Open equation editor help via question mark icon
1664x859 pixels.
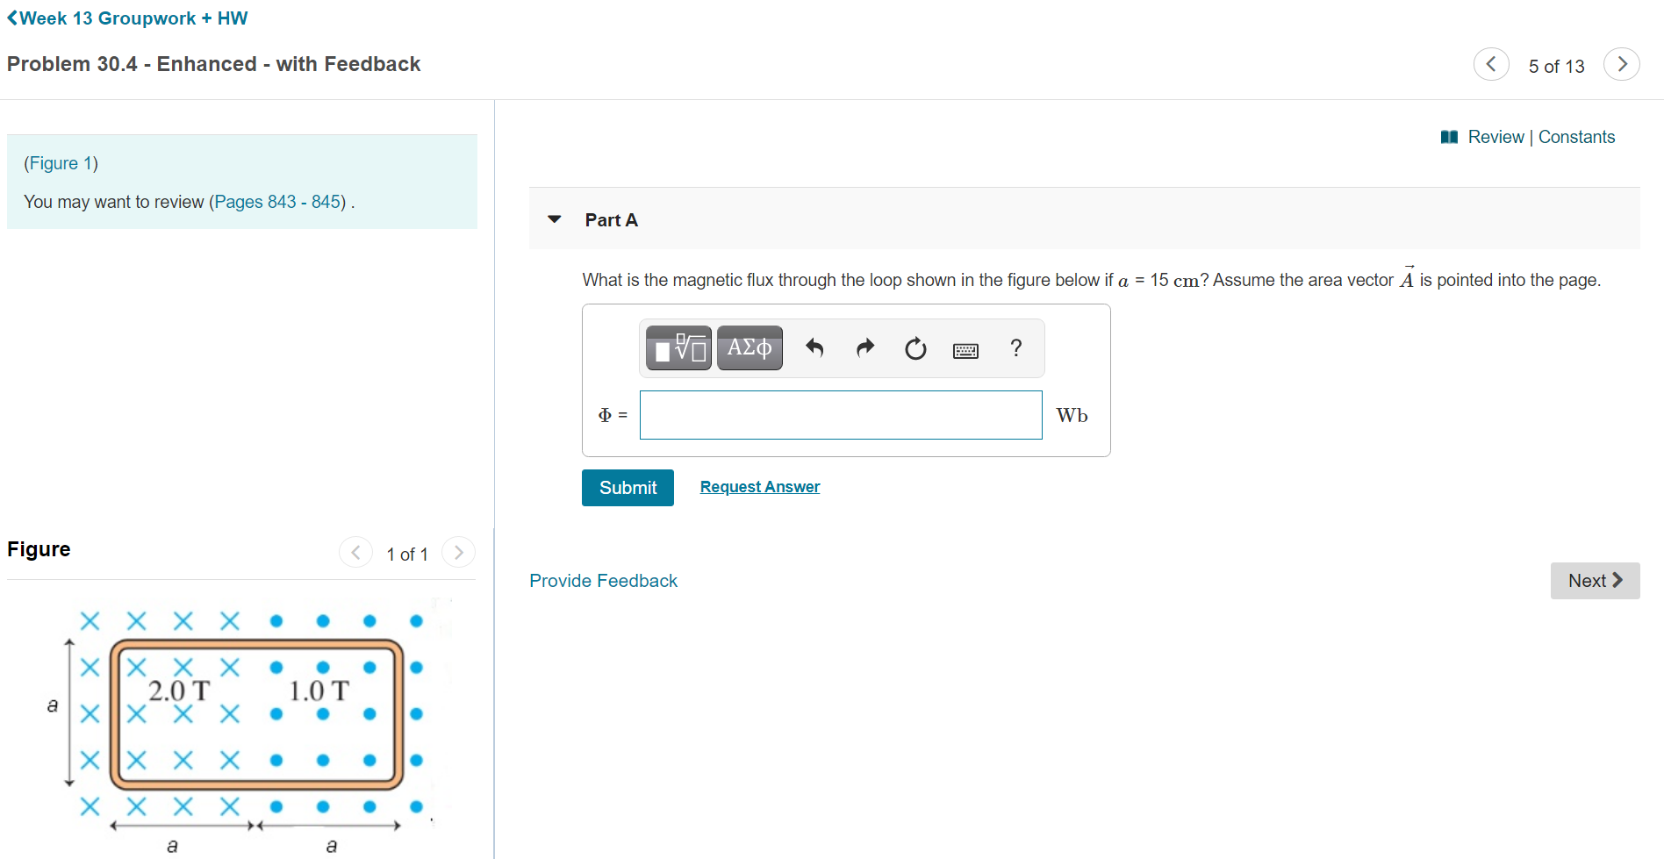(1015, 348)
